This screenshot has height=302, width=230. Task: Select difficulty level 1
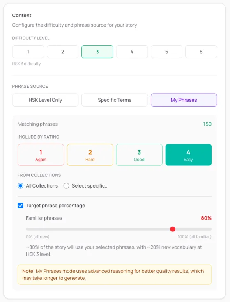tap(28, 52)
